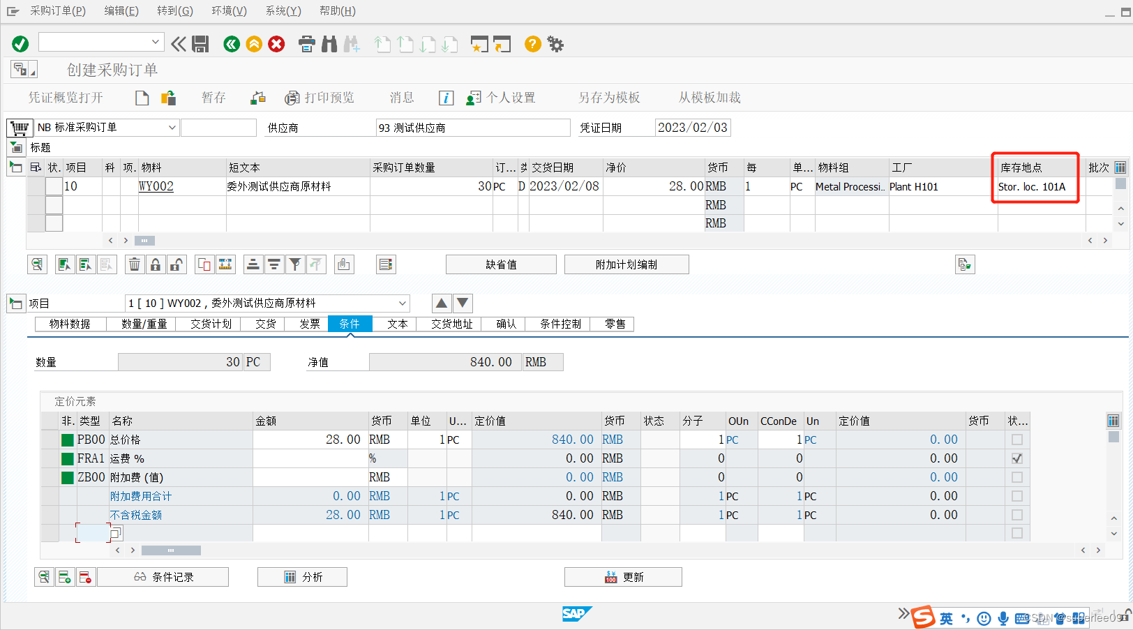The width and height of the screenshot is (1133, 630).
Task: Go to previous item with up triangle
Action: 442,303
